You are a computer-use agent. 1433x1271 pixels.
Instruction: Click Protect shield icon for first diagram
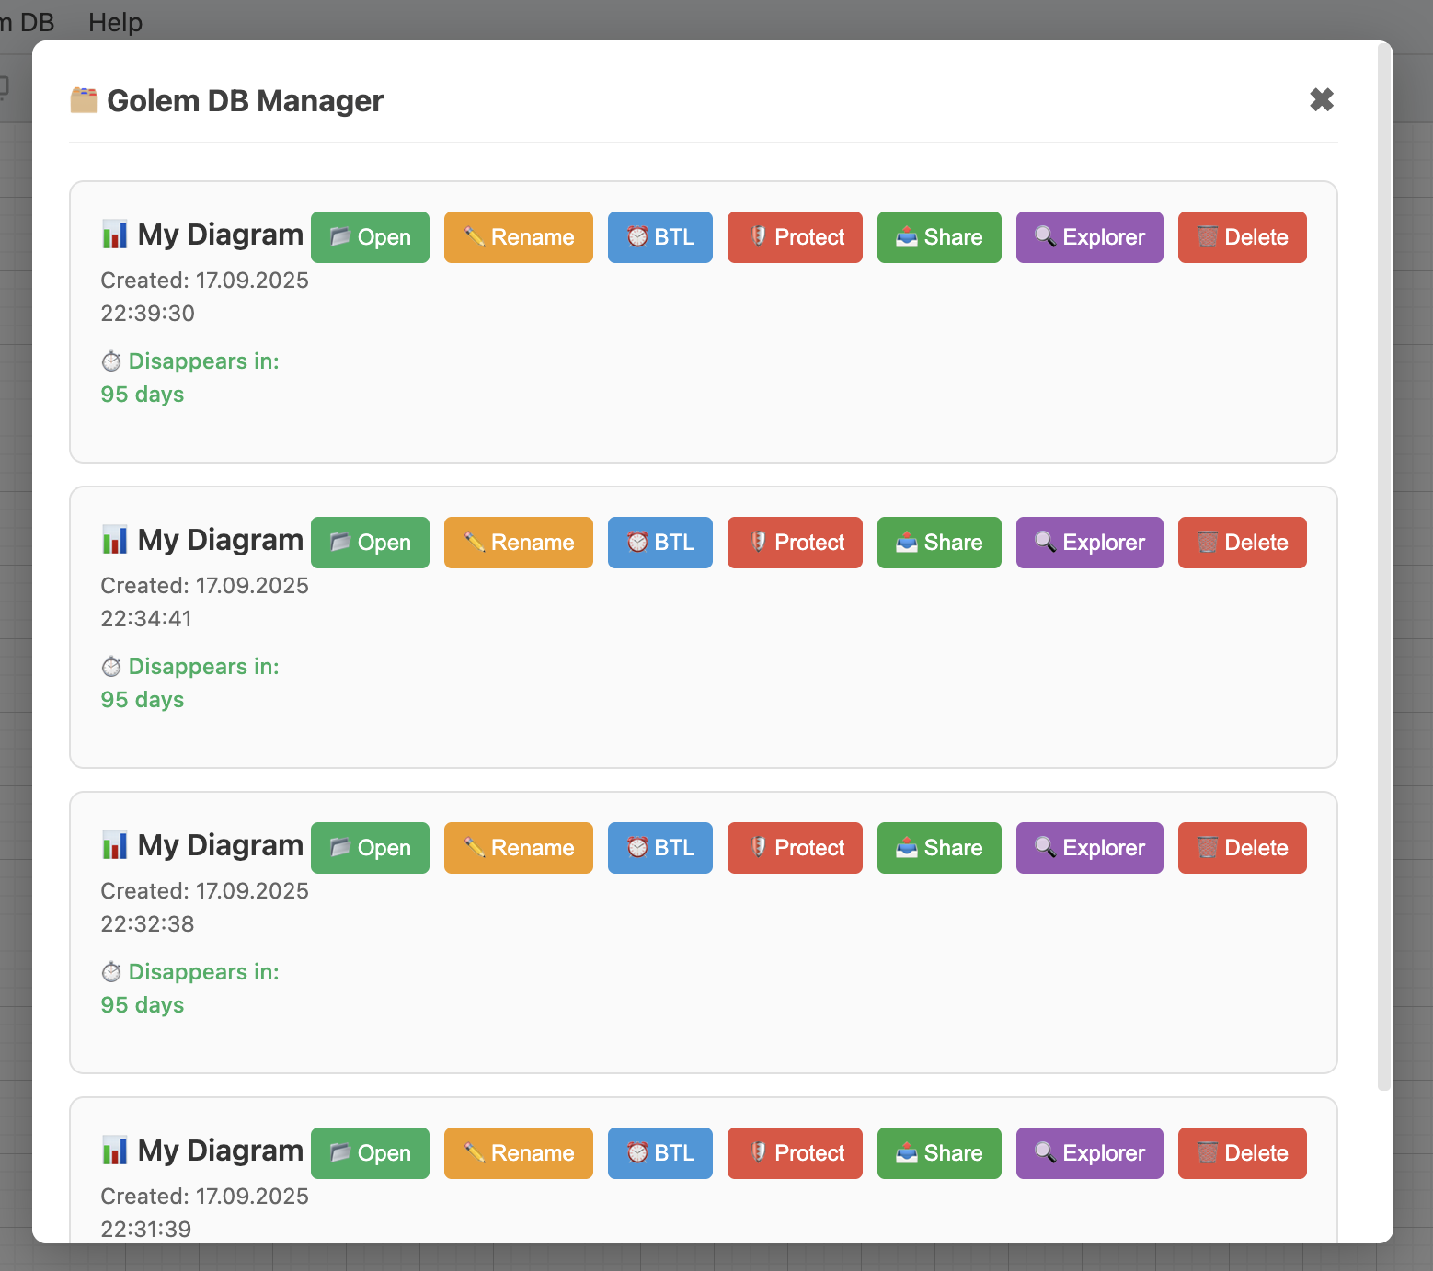point(758,237)
